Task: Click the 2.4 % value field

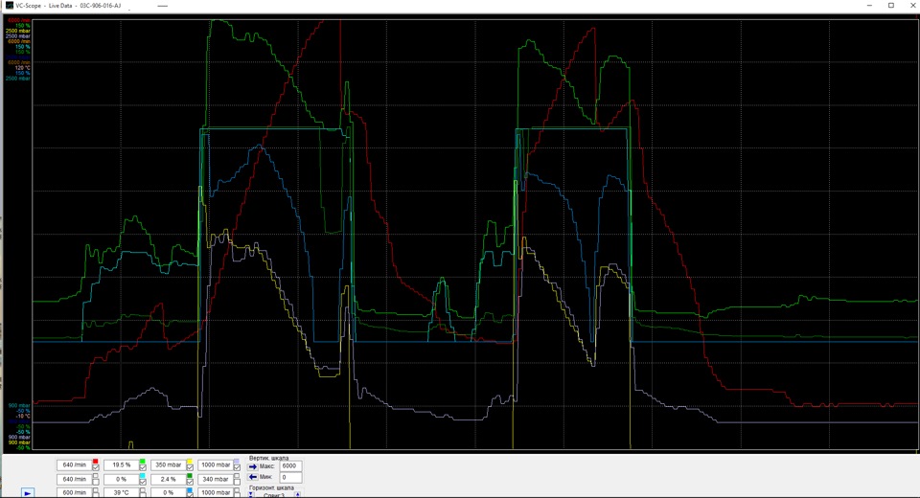Action: [x=169, y=479]
